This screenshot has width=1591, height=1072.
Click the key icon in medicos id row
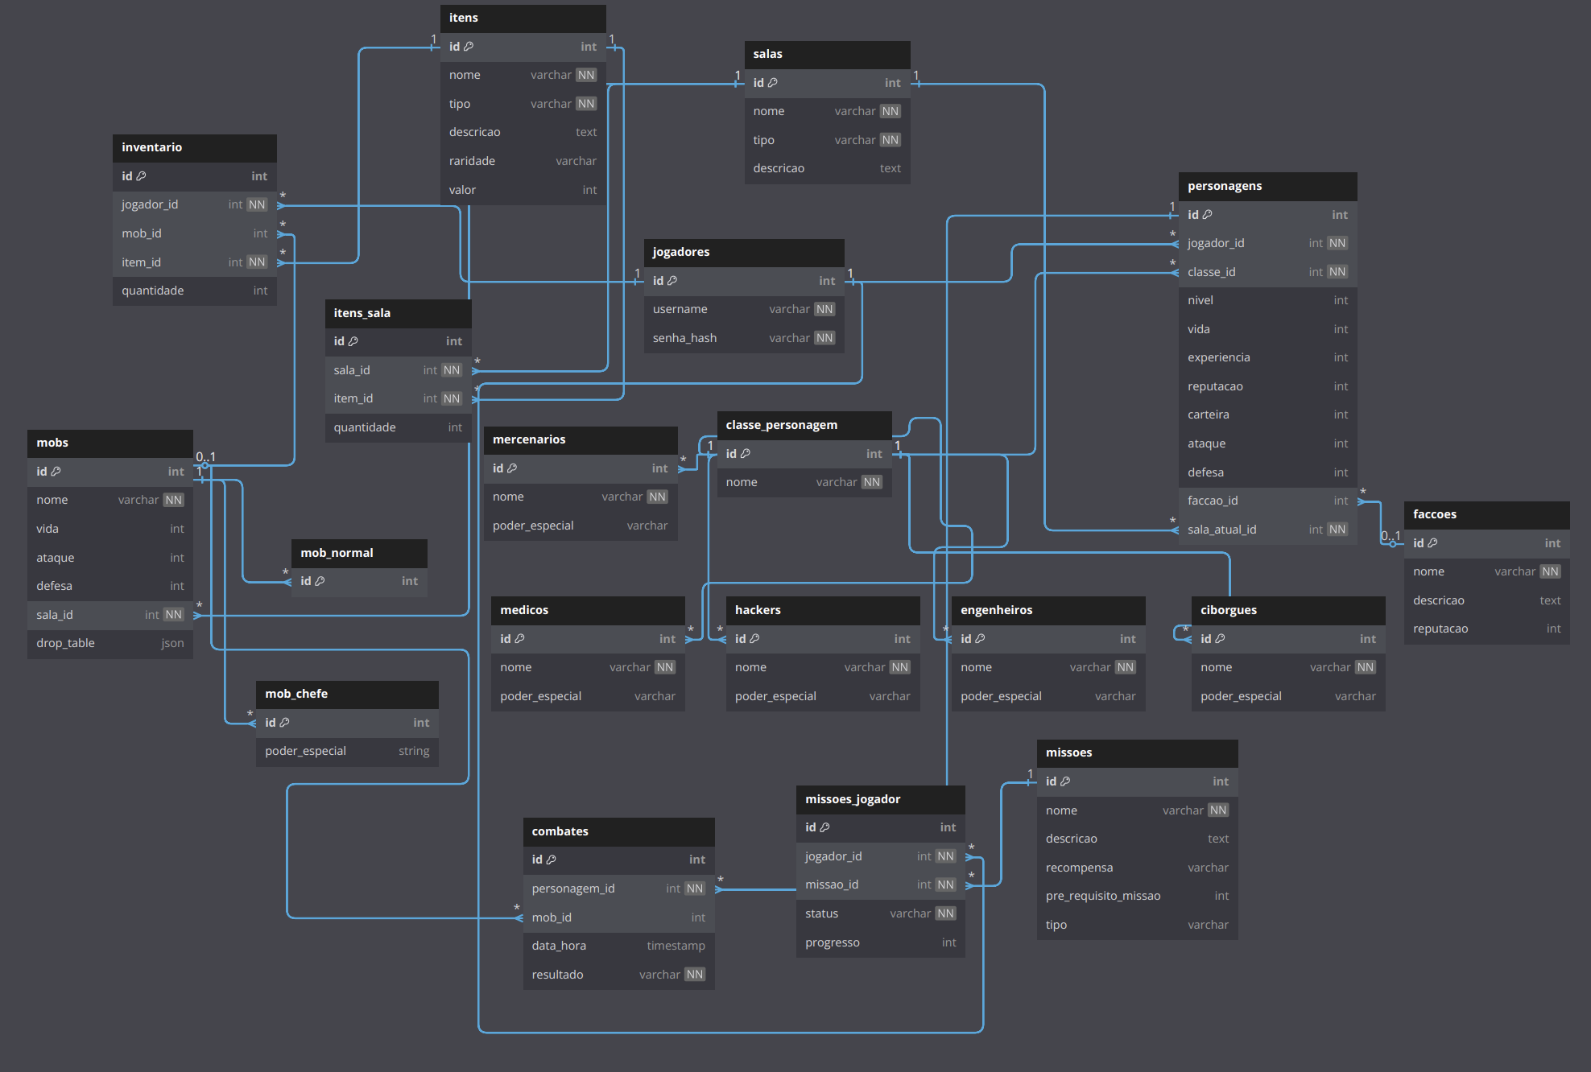tap(519, 639)
